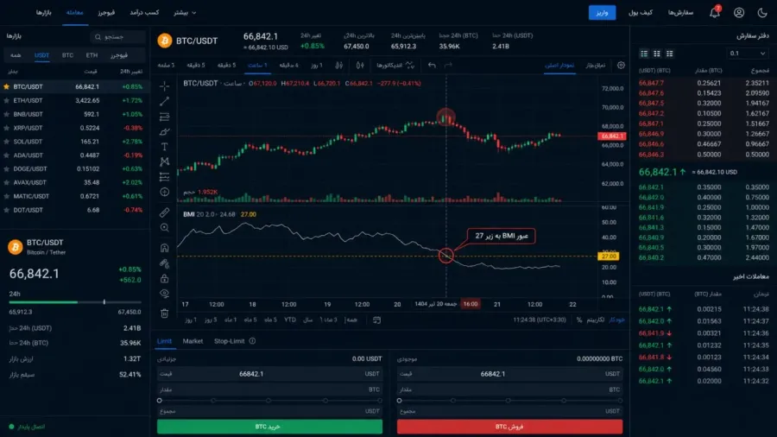Open the Stop-Limit info icon
Viewport: 777px width, 437px height.
point(252,341)
